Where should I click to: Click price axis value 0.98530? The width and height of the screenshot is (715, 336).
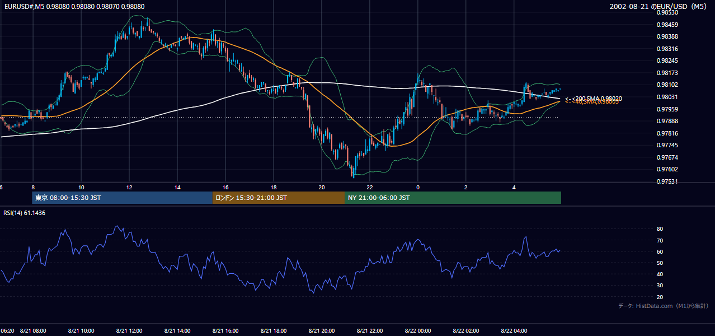667,12
